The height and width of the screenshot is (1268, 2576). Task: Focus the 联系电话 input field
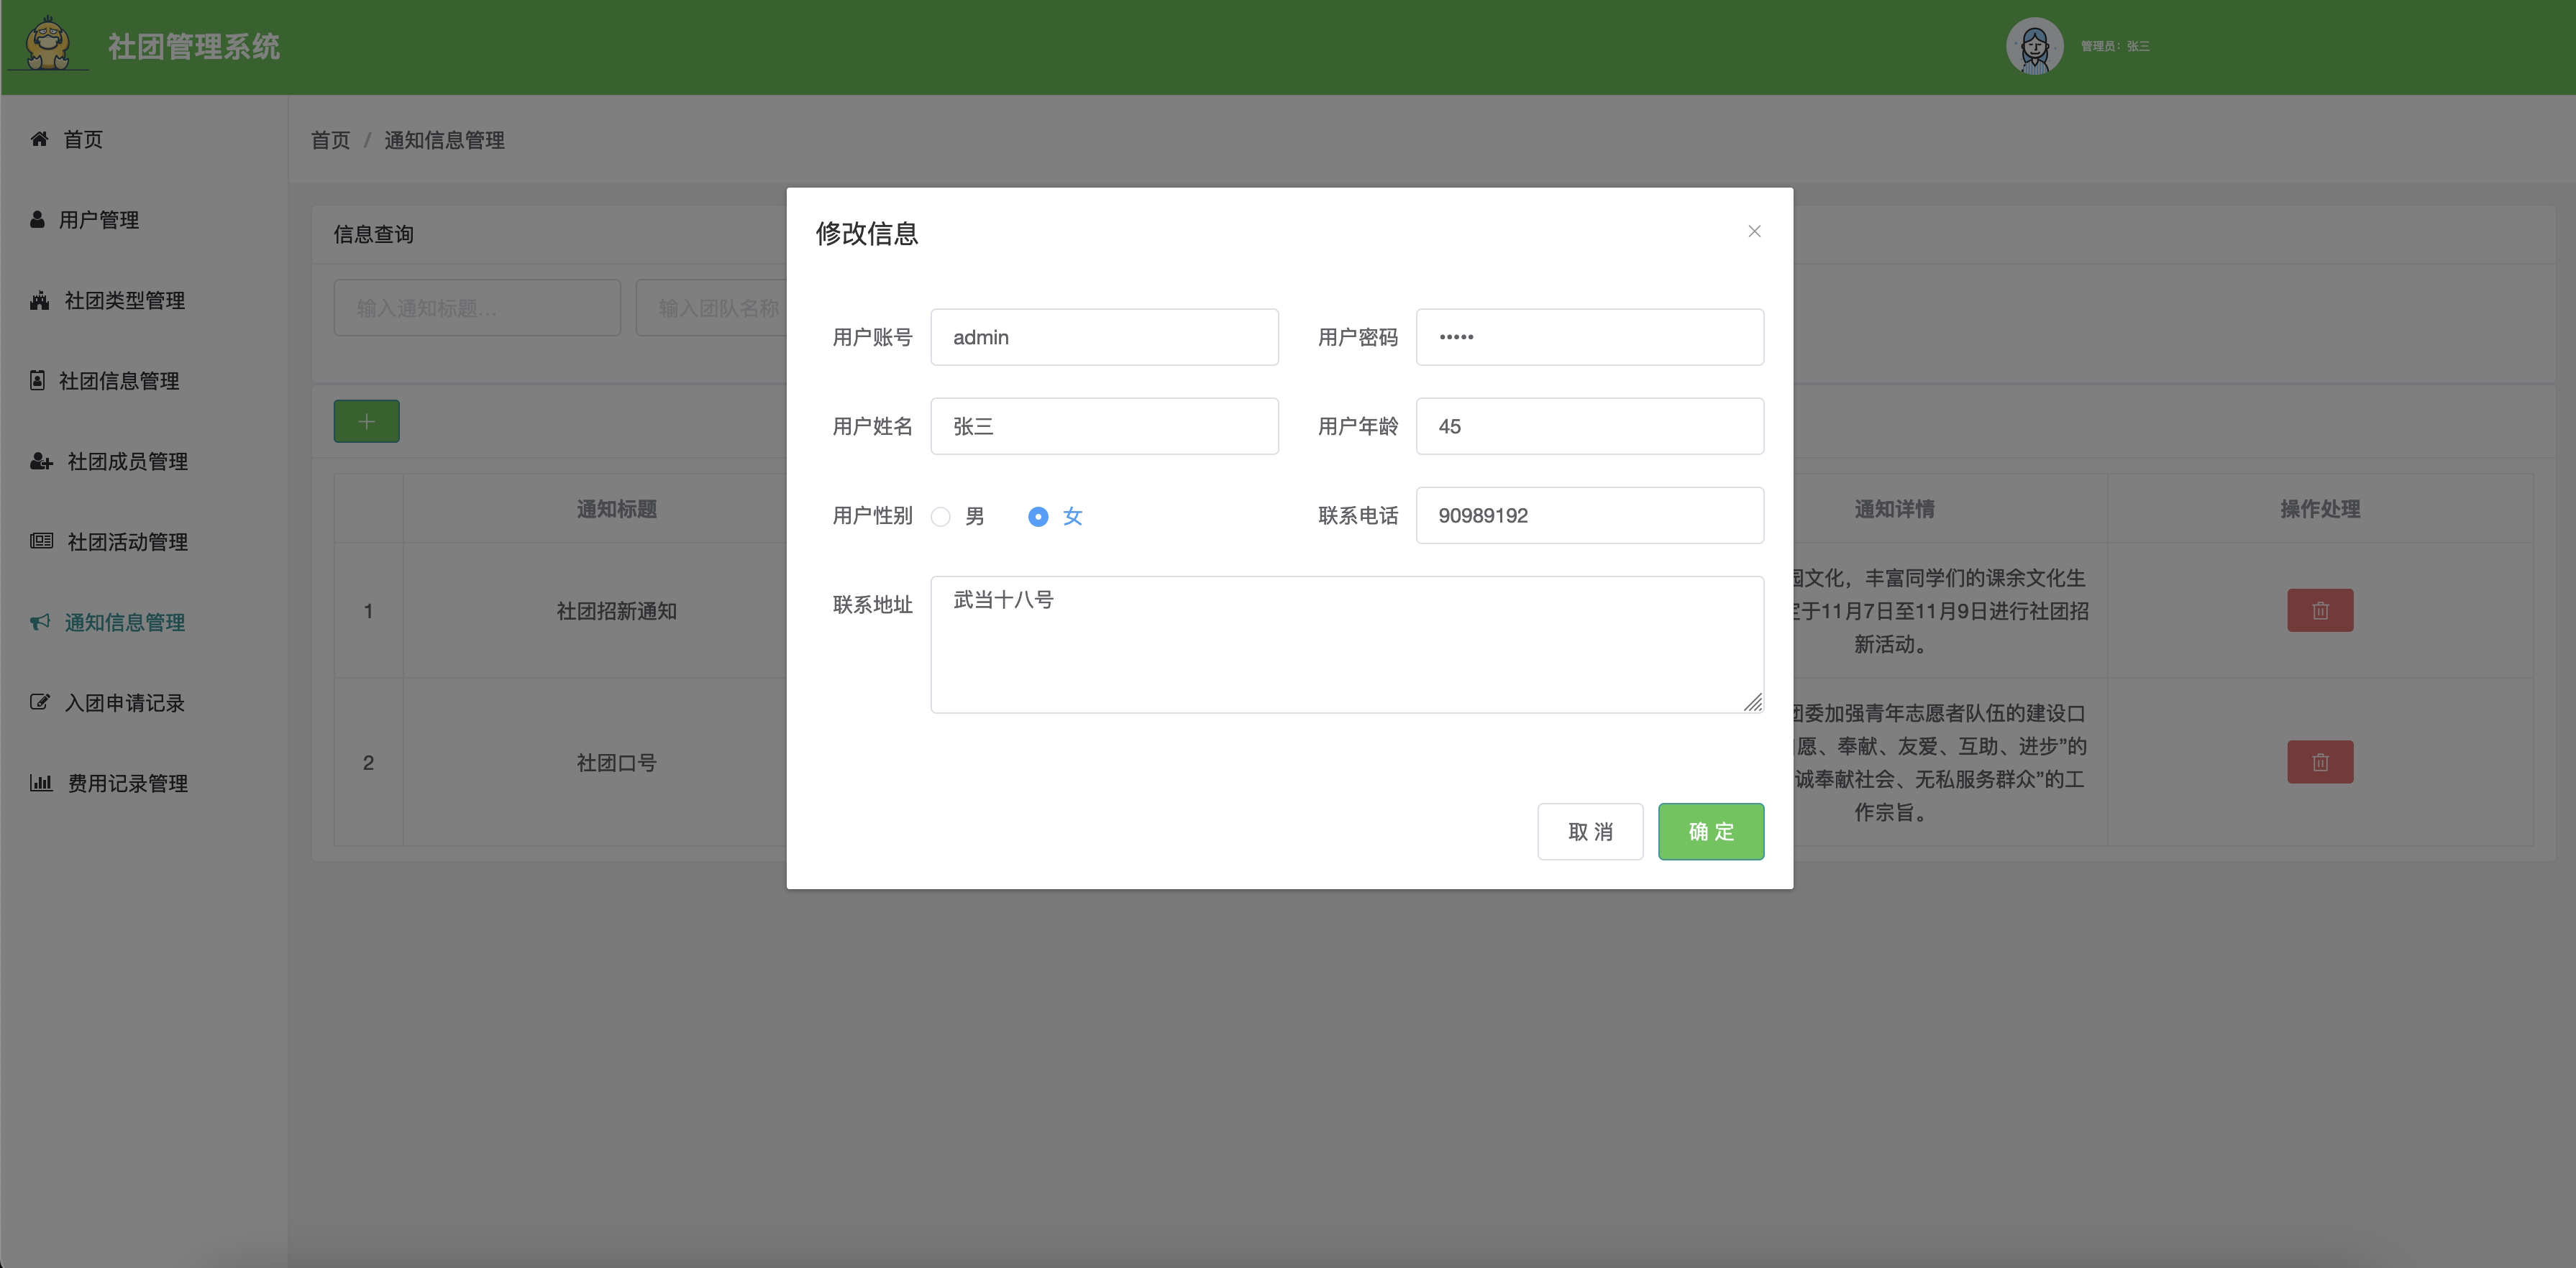[1589, 515]
